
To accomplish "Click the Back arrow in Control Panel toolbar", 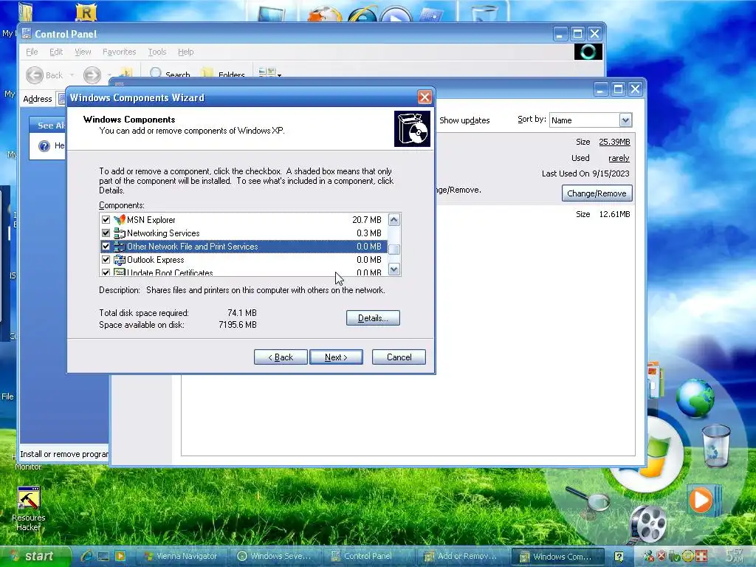I will click(x=35, y=75).
